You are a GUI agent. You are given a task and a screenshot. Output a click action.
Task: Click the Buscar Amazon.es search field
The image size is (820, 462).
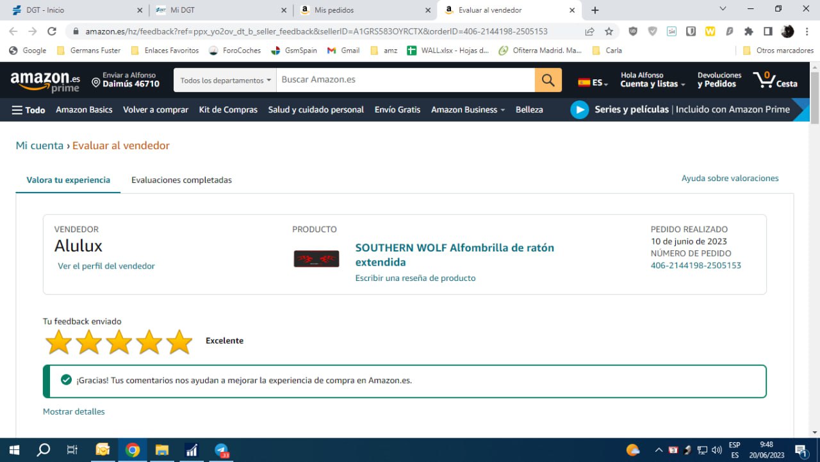click(406, 80)
